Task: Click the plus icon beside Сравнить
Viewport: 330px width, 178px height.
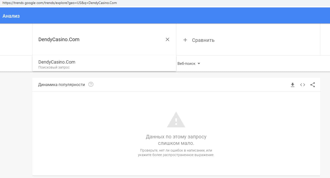Action: [x=185, y=40]
